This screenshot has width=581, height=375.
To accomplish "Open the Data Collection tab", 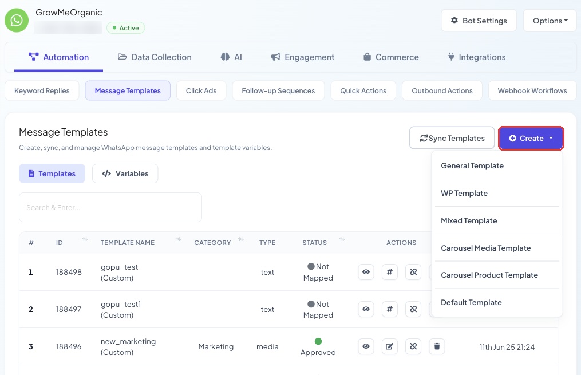I will (155, 57).
